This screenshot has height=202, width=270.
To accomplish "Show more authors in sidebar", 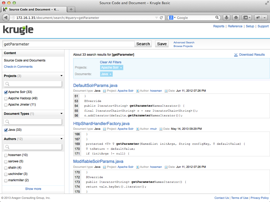I will tap(33, 189).
